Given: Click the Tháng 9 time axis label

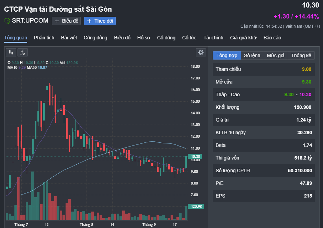Looking at the screenshot, I should tap(149, 225).
